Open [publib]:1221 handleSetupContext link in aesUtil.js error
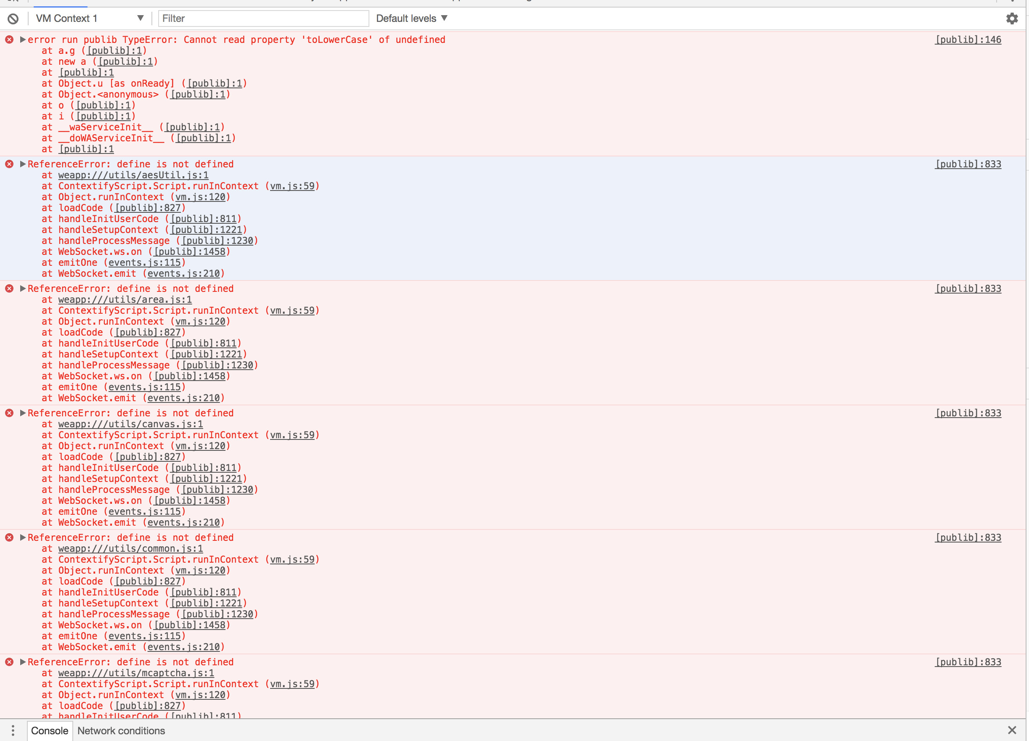The height and width of the screenshot is (741, 1029). click(x=207, y=230)
